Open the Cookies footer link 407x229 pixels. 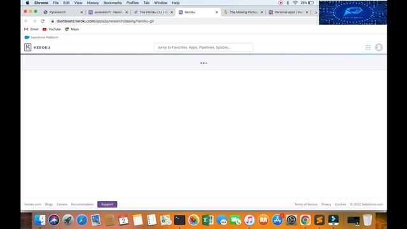(340, 204)
